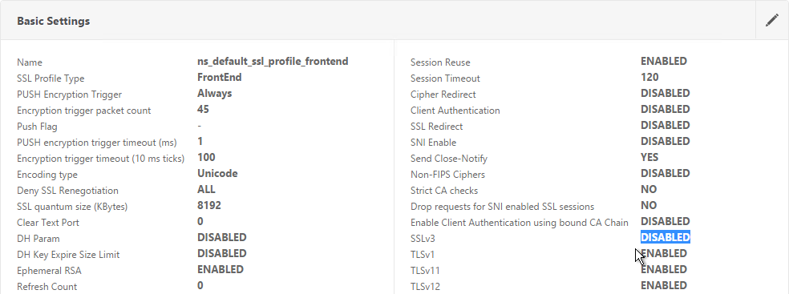The height and width of the screenshot is (294, 789).
Task: Click the SNI Enable DISABLED value
Action: pos(666,141)
